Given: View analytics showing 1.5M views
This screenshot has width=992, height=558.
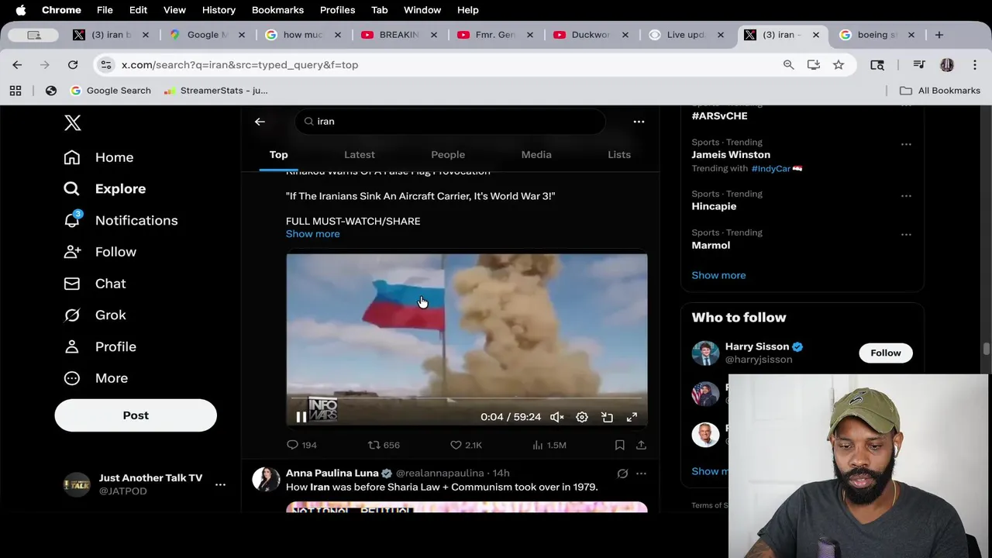Looking at the screenshot, I should pyautogui.click(x=549, y=445).
